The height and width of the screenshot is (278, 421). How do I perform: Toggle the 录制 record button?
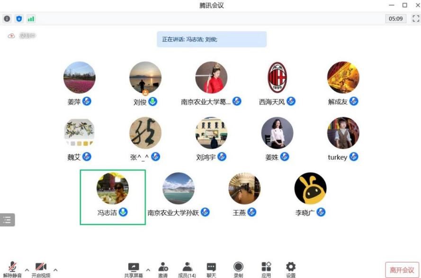[x=238, y=270]
